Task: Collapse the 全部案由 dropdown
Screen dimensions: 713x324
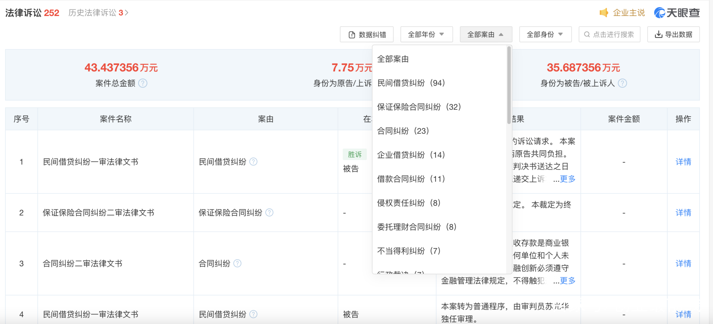Action: [x=486, y=35]
